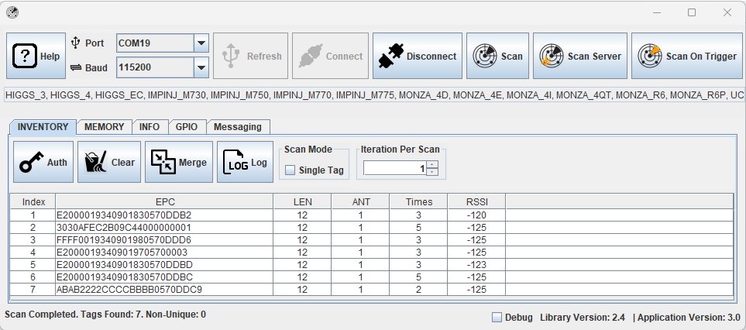Click Application Version 3.0 label

click(x=689, y=317)
